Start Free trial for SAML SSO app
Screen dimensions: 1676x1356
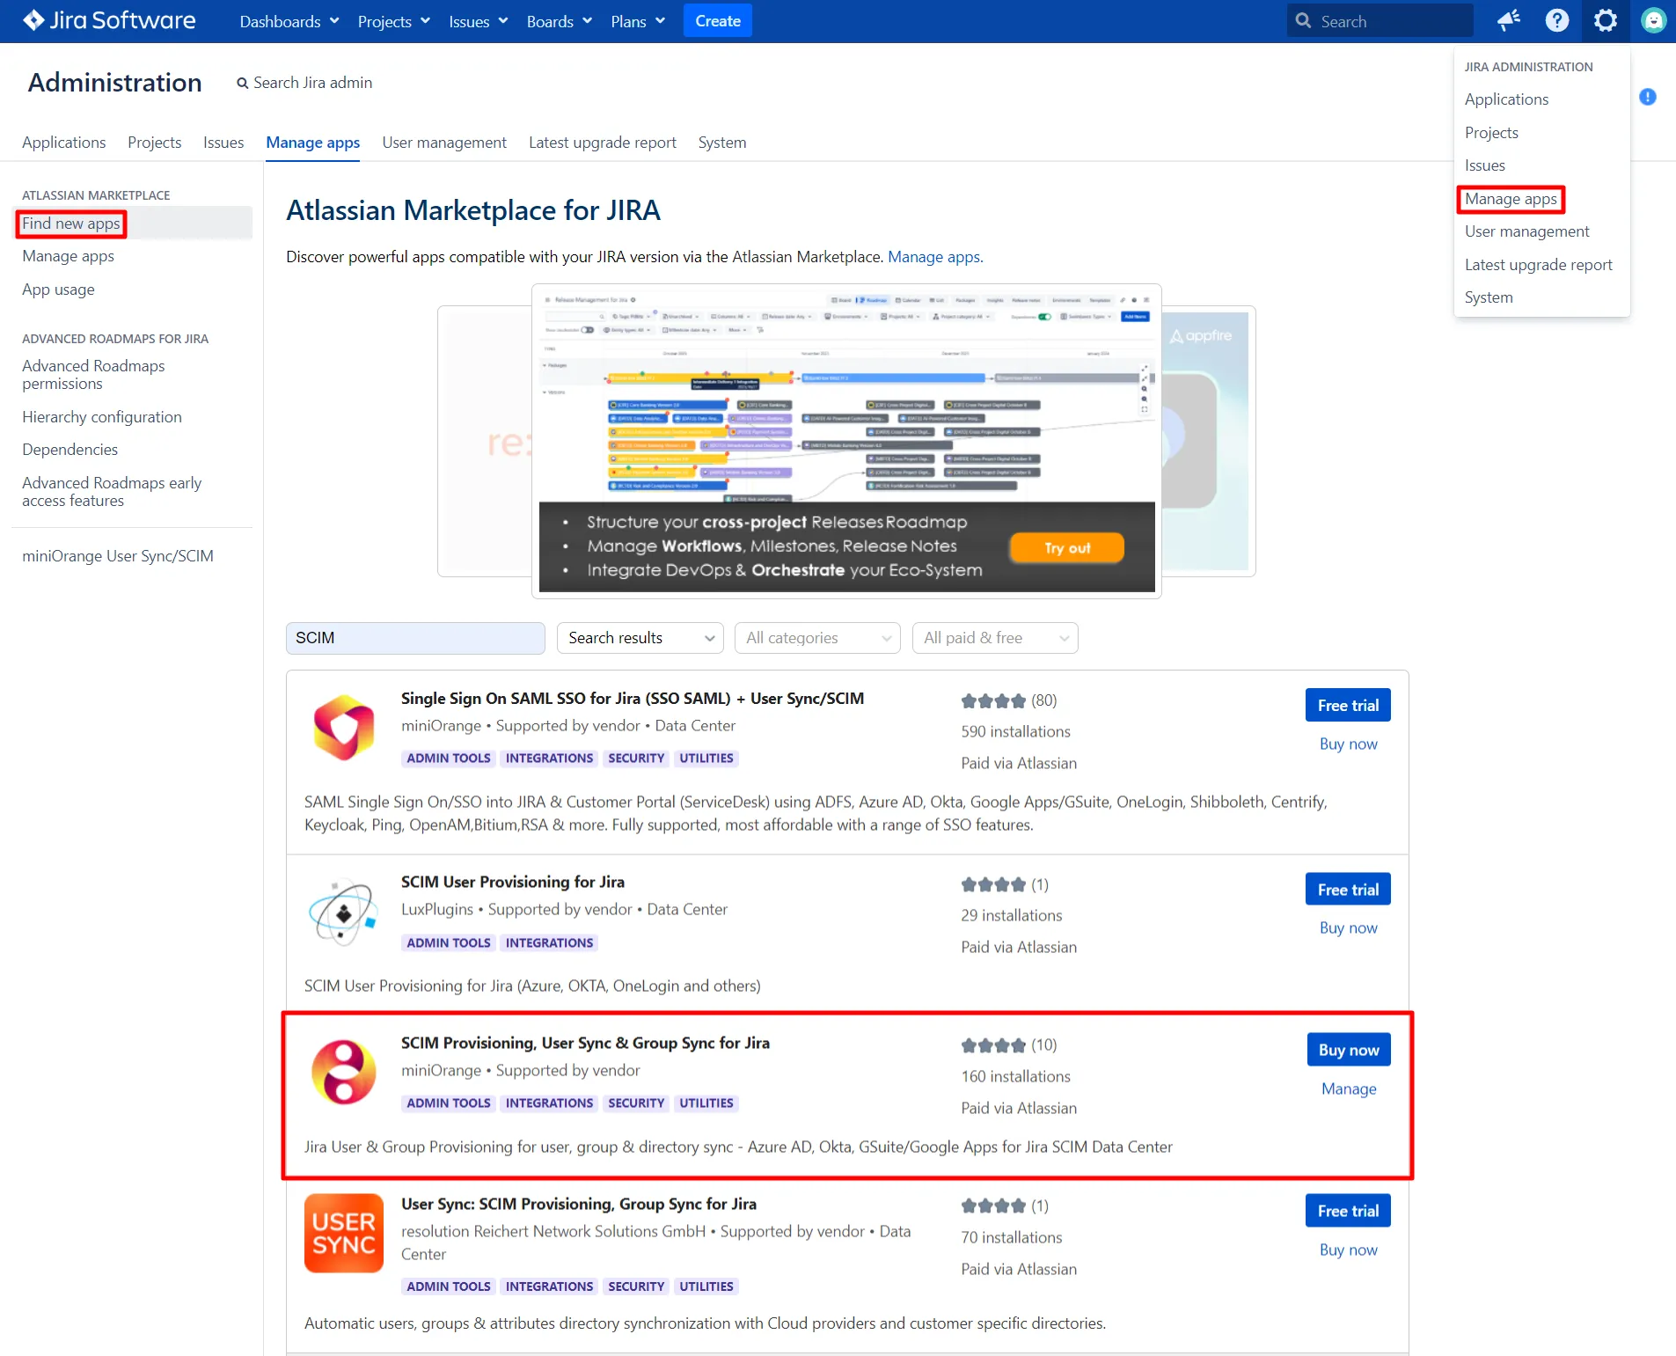click(1348, 706)
